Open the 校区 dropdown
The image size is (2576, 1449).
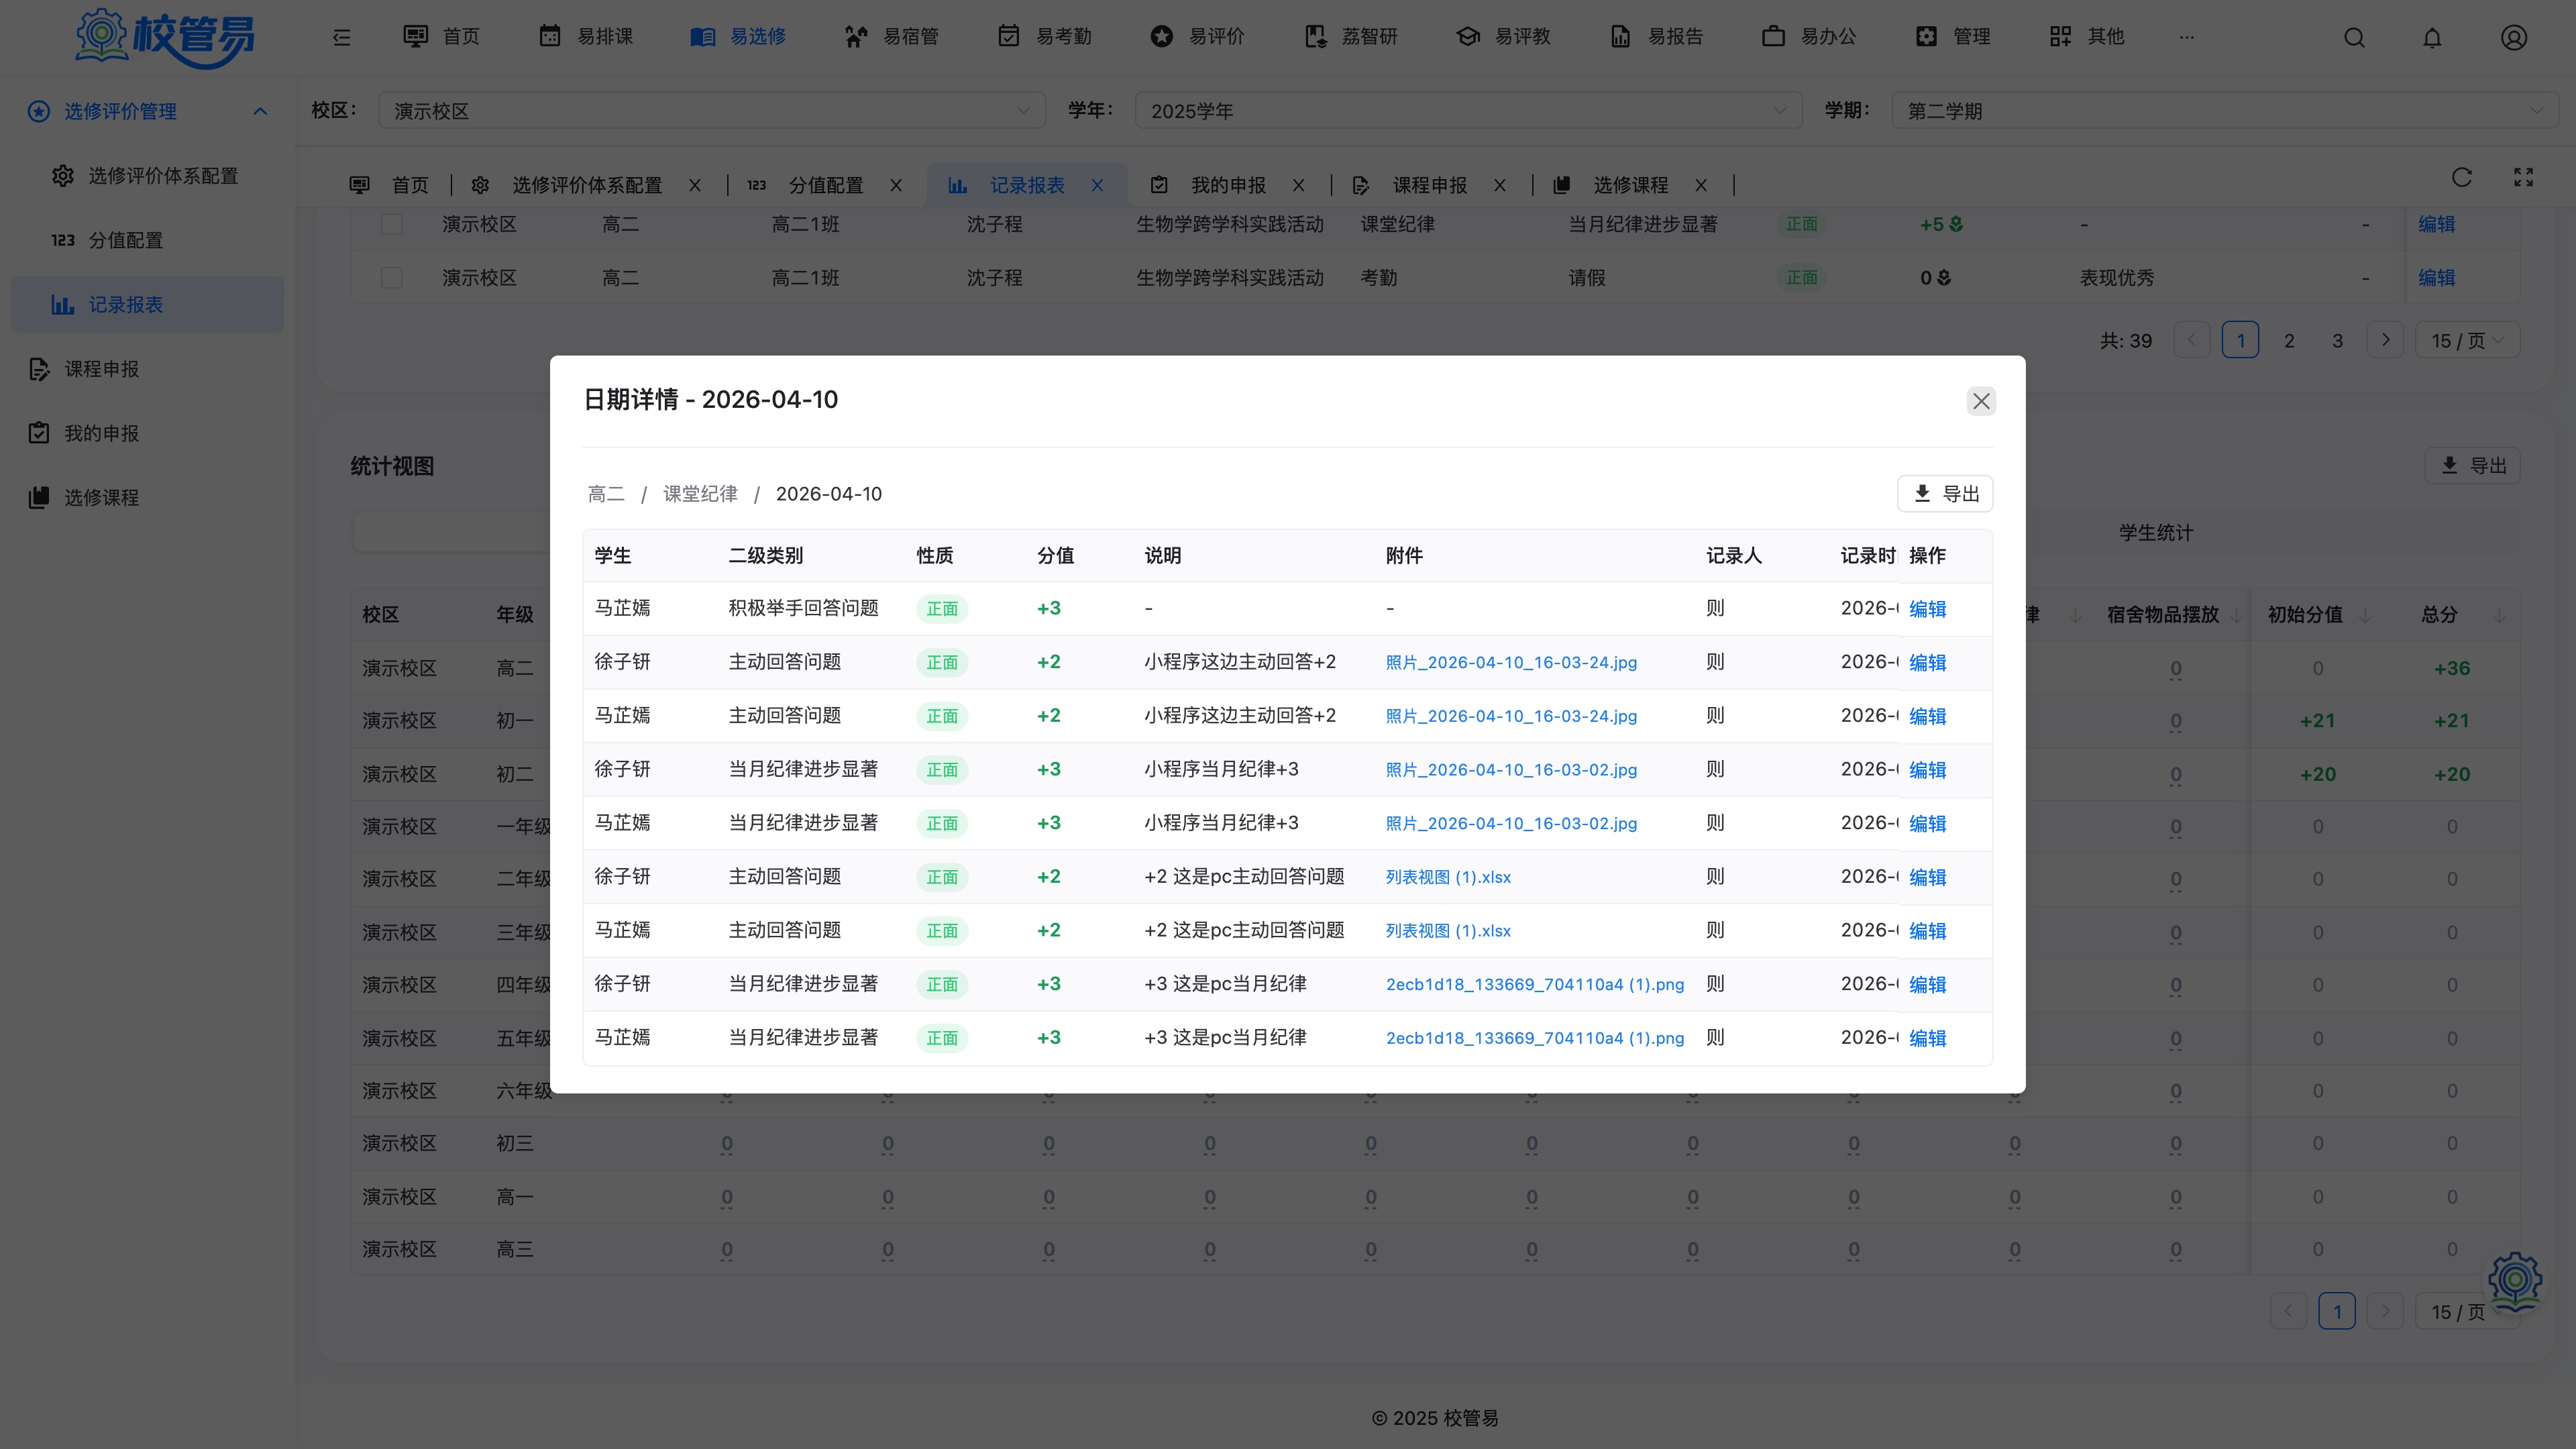[711, 111]
